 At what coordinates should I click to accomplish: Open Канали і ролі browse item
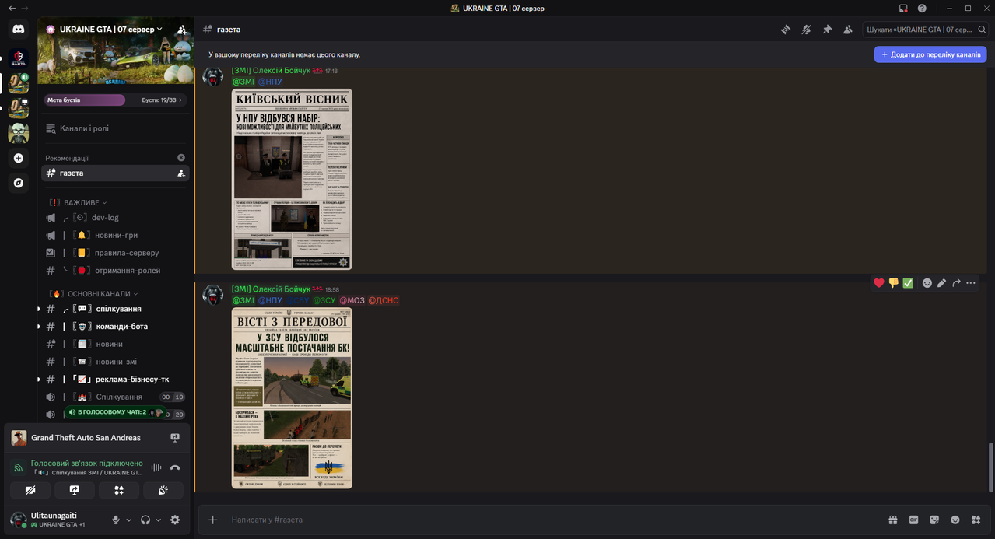point(115,128)
